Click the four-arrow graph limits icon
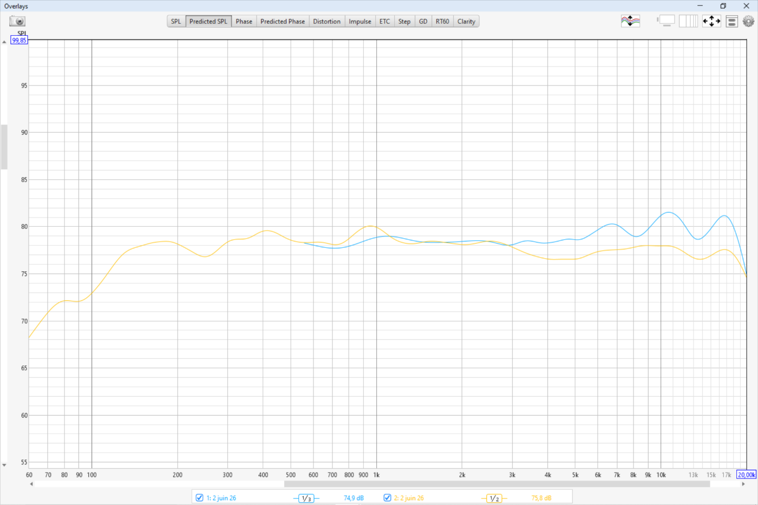The width and height of the screenshot is (758, 505). (711, 21)
